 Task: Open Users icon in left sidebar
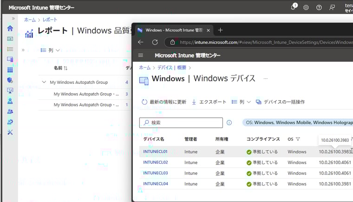point(10,101)
